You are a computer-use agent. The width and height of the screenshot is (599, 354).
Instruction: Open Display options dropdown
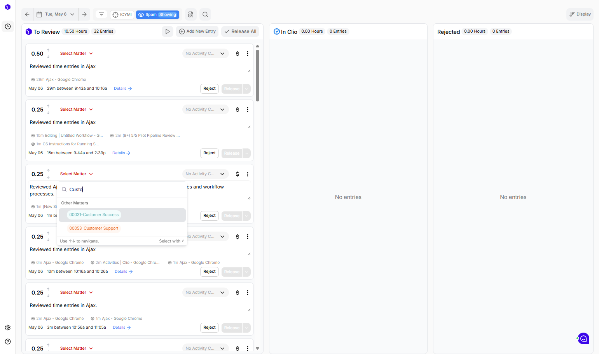coord(580,14)
